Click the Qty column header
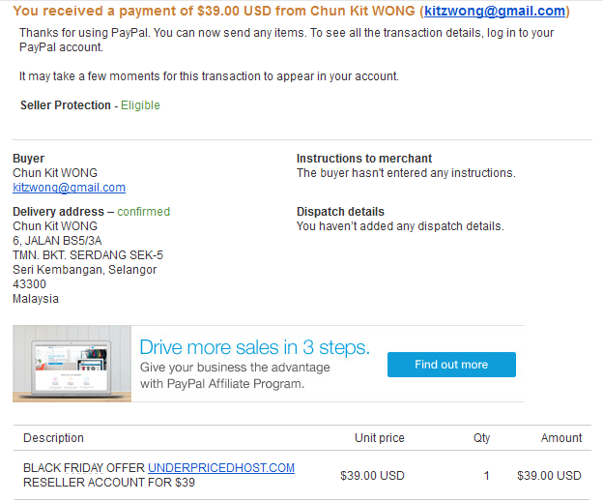The height and width of the screenshot is (502, 603). point(481,438)
